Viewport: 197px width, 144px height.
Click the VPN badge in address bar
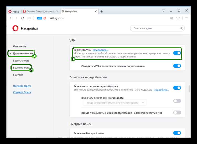coord(40,18)
